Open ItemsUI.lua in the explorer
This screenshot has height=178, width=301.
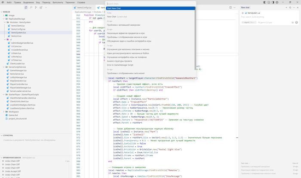coord(16,36)
